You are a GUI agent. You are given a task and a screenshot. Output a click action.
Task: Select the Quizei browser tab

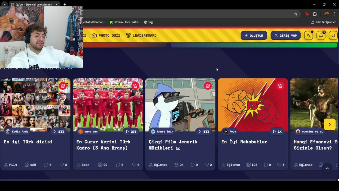pos(34,5)
